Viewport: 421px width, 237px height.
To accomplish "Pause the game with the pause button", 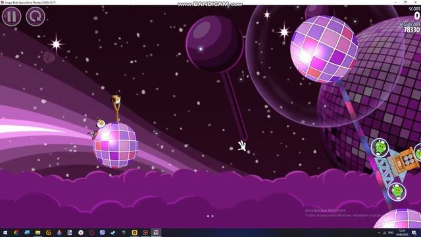I will pyautogui.click(x=11, y=16).
